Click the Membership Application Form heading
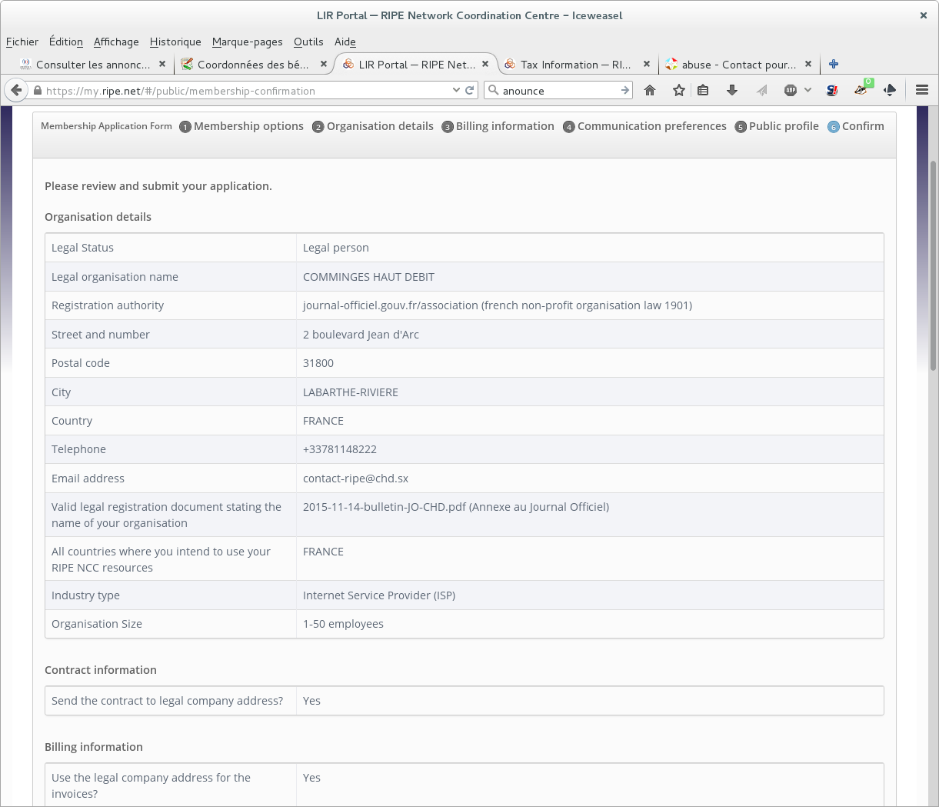This screenshot has width=939, height=807. click(106, 126)
